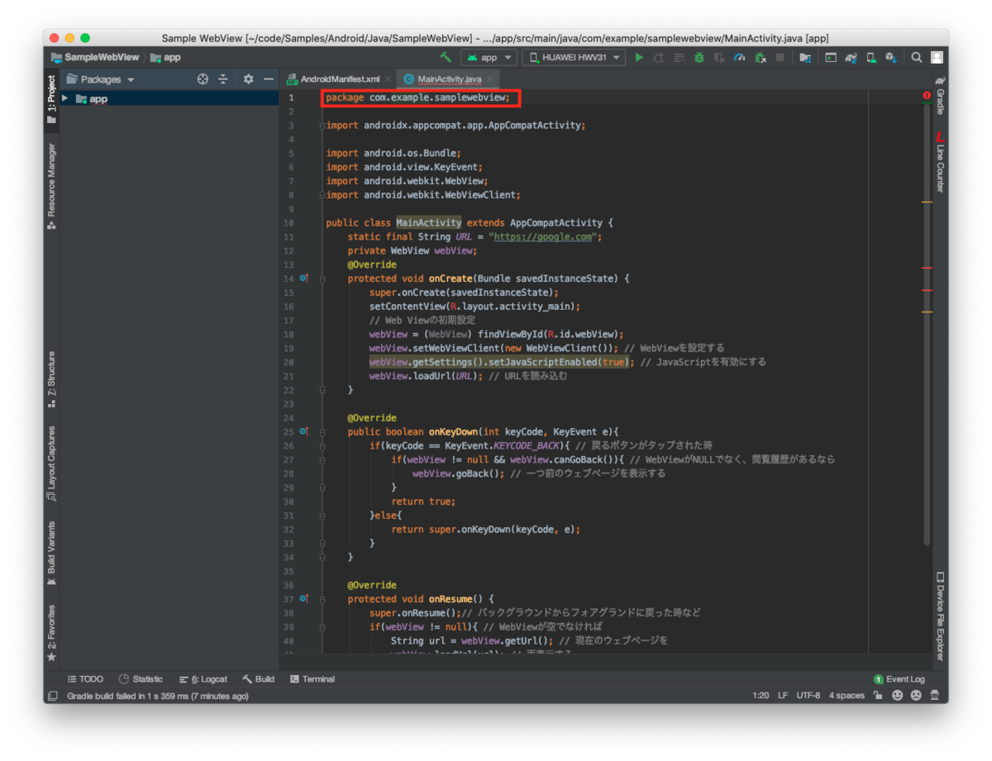Toggle the Resource Manager tool window
The width and height of the screenshot is (992, 761).
point(51,187)
